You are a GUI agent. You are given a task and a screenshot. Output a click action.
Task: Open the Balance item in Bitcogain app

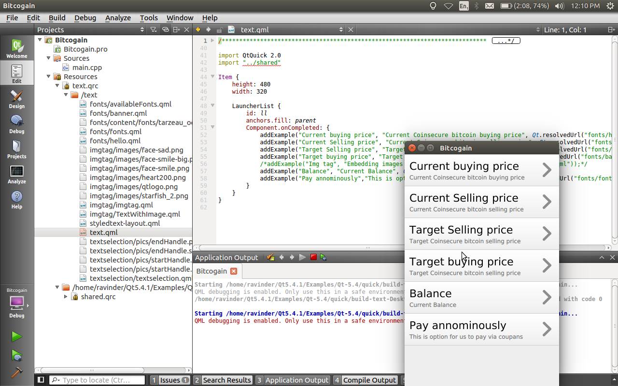point(481,297)
